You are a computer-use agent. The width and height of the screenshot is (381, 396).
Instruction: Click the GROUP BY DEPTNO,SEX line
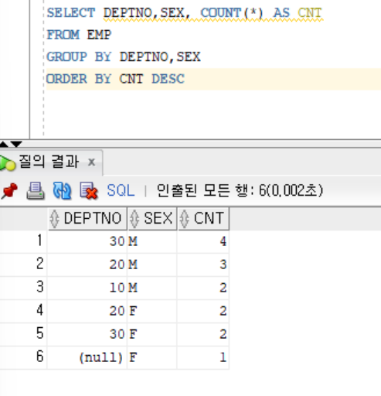click(123, 56)
